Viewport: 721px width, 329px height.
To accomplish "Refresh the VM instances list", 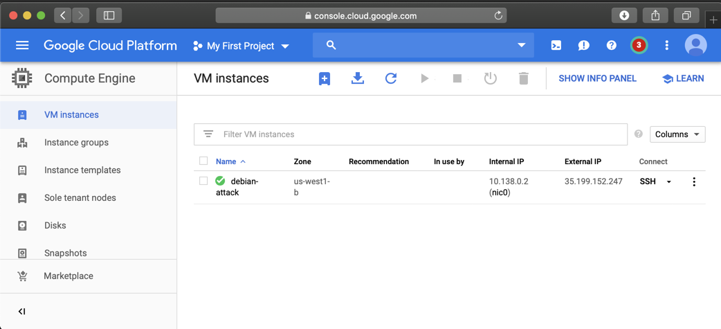I will [x=391, y=79].
